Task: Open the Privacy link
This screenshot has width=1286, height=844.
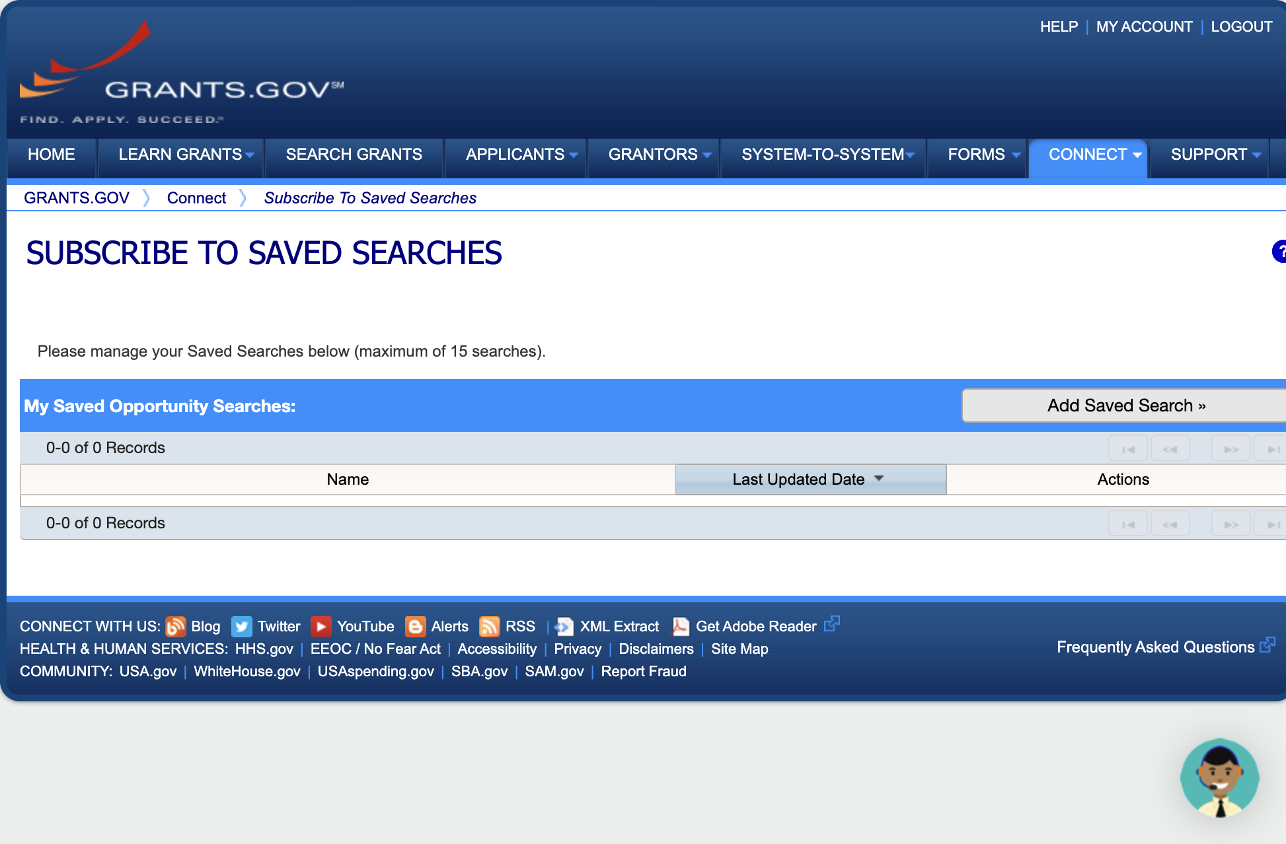Action: pyautogui.click(x=578, y=649)
